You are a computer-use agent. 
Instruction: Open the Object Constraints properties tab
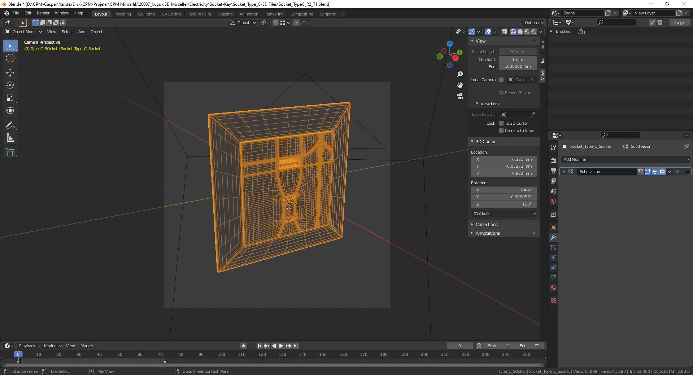[553, 268]
